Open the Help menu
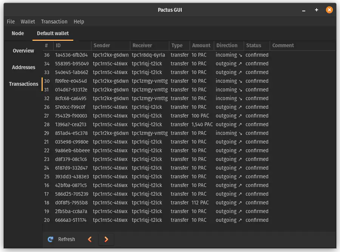Image resolution: width=340 pixels, height=252 pixels. coord(79,22)
